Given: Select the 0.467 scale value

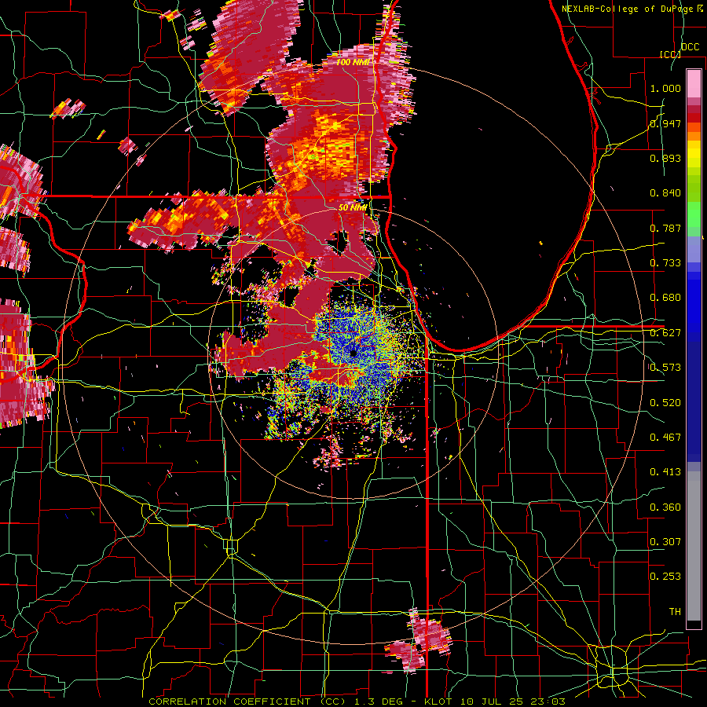Looking at the screenshot, I should [665, 438].
